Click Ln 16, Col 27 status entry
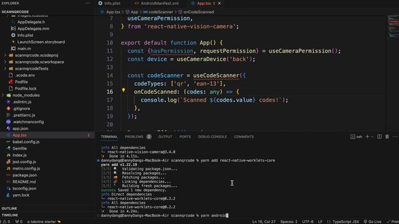Viewport: 399px width, 224px height. tap(264, 222)
